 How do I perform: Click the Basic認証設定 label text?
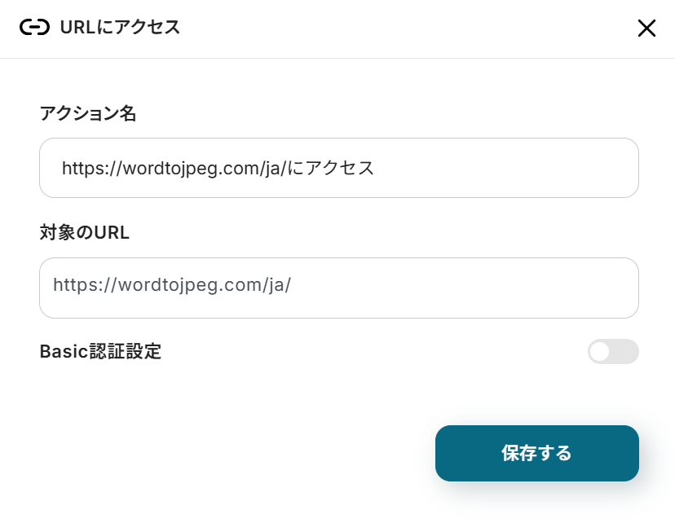pos(100,352)
